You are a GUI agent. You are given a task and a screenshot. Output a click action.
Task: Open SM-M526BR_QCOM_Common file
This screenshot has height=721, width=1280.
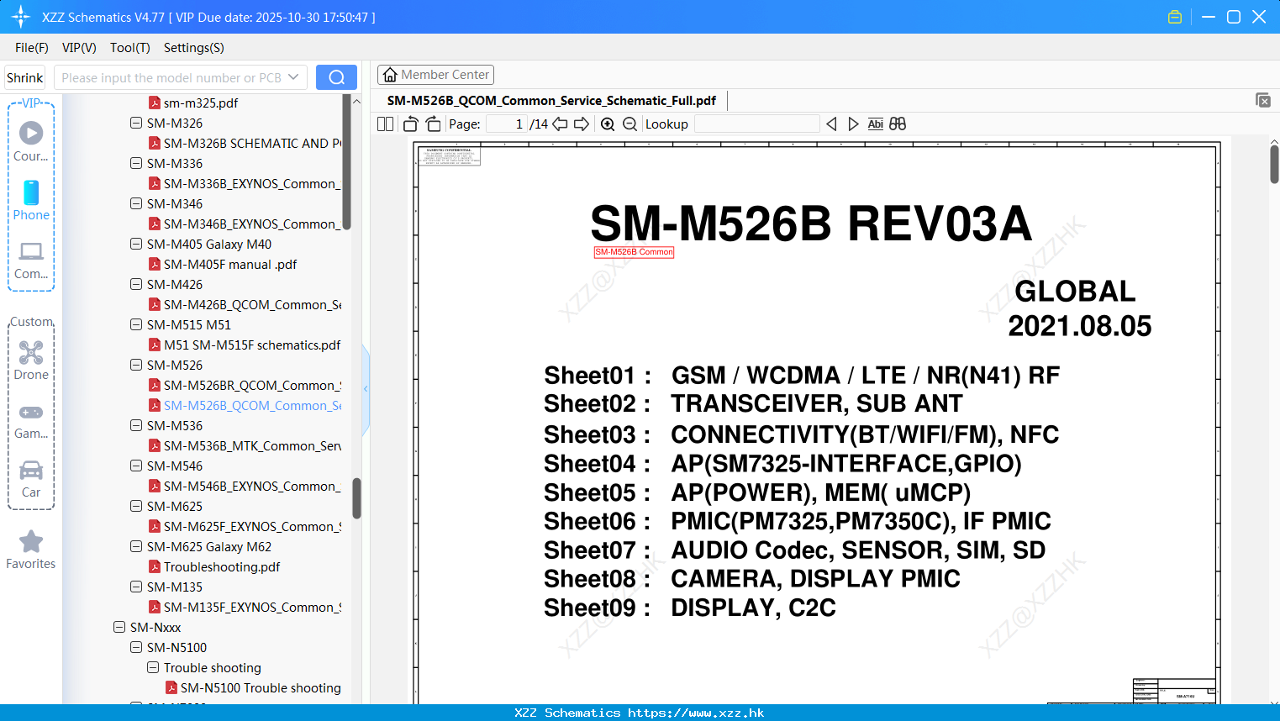[252, 385]
